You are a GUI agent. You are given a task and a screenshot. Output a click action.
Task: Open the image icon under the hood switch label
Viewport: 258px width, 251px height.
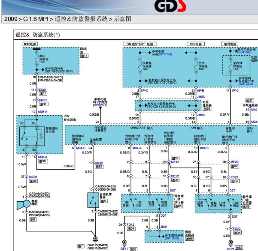(104, 201)
